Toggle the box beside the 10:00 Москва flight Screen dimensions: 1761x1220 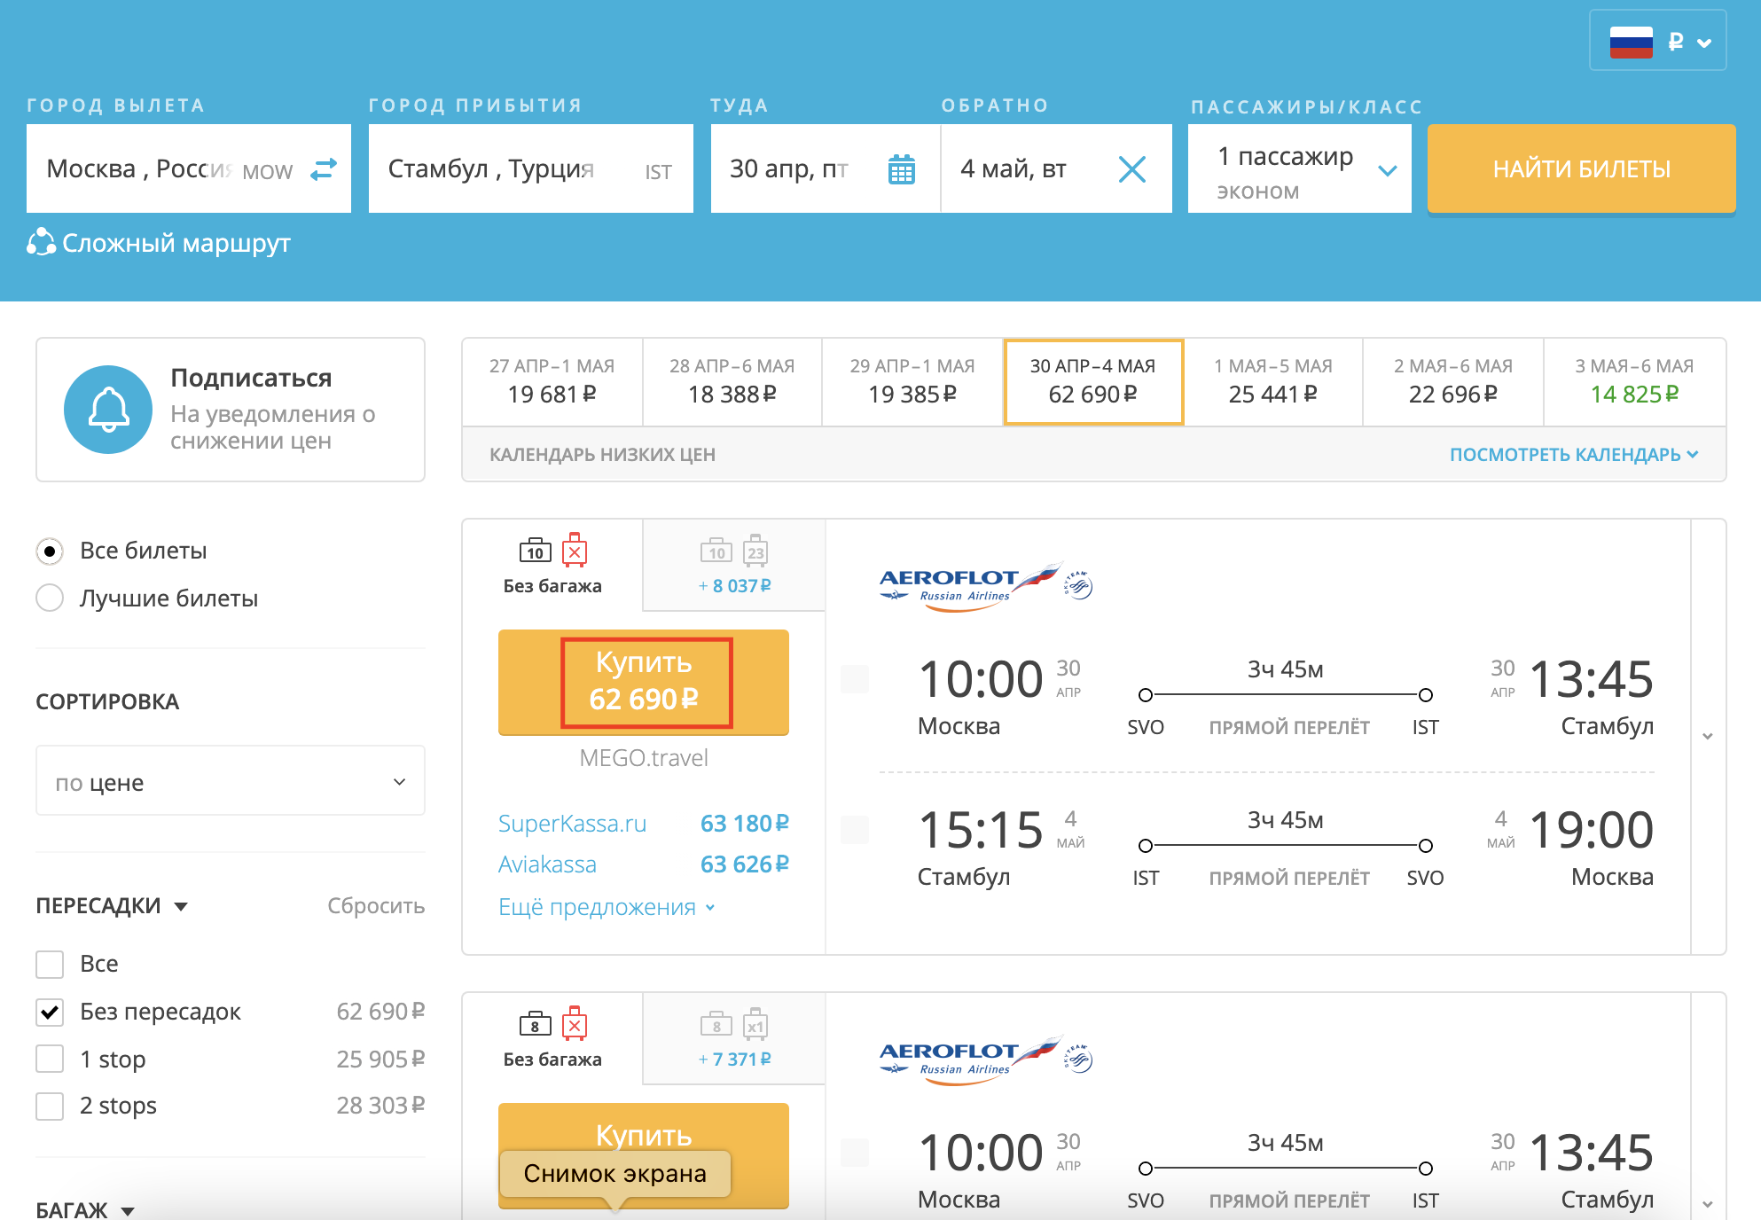(855, 679)
